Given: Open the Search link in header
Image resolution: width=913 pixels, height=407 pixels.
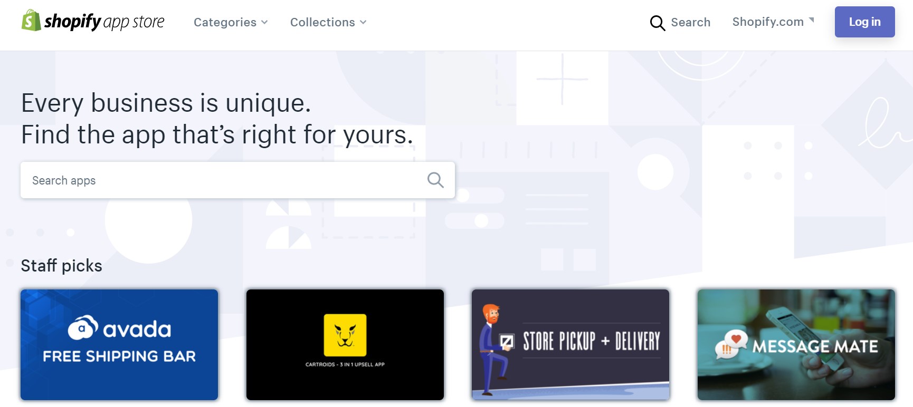Looking at the screenshot, I should tap(680, 23).
